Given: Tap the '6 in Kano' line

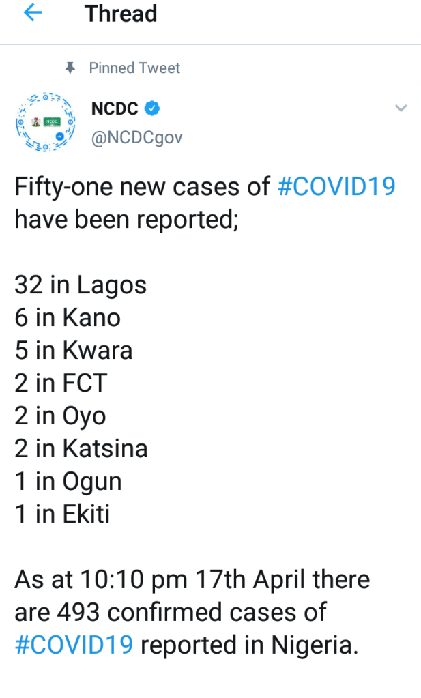Looking at the screenshot, I should pos(68,318).
